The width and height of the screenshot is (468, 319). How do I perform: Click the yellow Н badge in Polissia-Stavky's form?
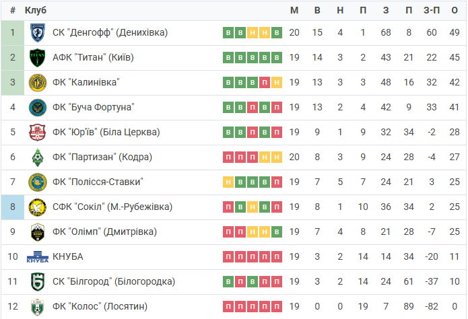tap(228, 182)
